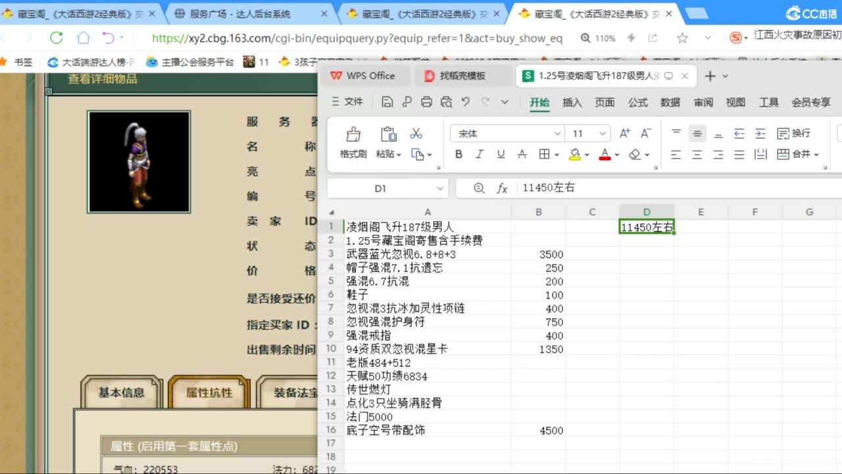Select cell A10 '94资质双忽视混星卡'
Viewport: 842px width, 474px height.
point(428,349)
